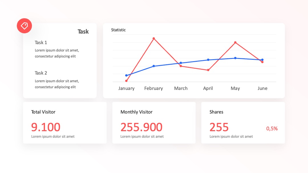Click the blue January data point
Viewport: 308px width, 173px height.
(126, 75)
